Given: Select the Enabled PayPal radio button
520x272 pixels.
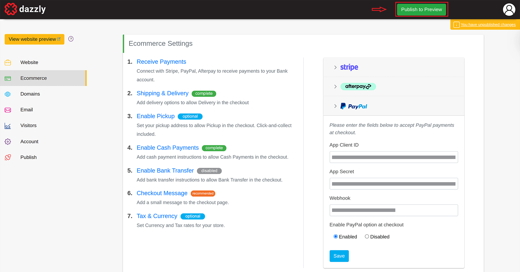Looking at the screenshot, I should 335,237.
